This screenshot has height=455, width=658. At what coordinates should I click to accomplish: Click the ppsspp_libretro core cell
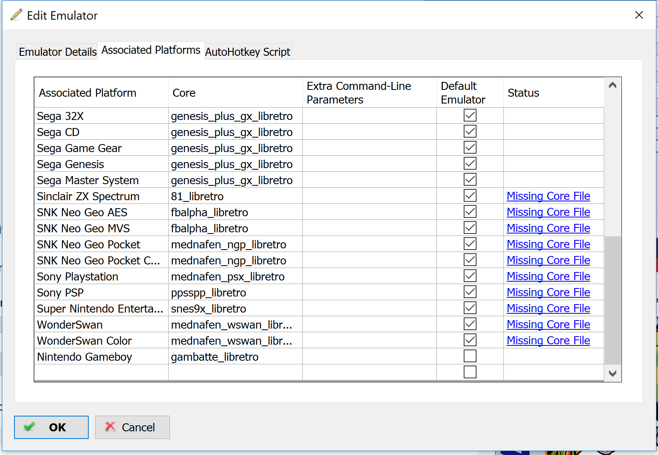(x=235, y=292)
